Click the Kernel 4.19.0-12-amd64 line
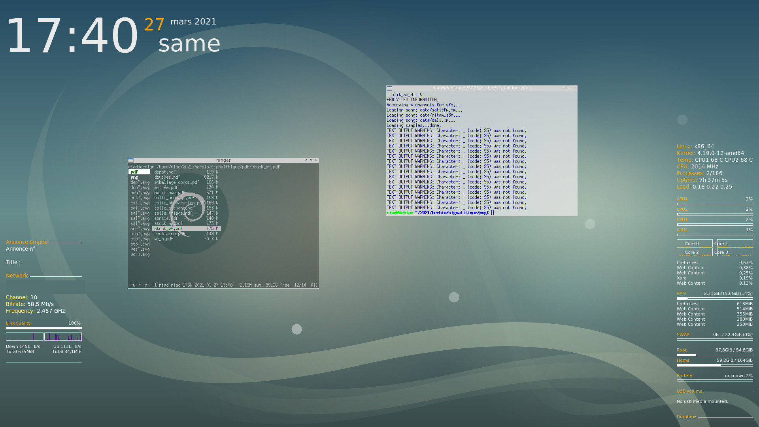This screenshot has height=427, width=759. point(710,153)
